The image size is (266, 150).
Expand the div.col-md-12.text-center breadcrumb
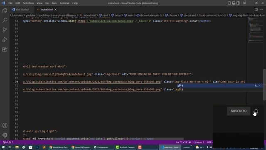tap(203, 15)
